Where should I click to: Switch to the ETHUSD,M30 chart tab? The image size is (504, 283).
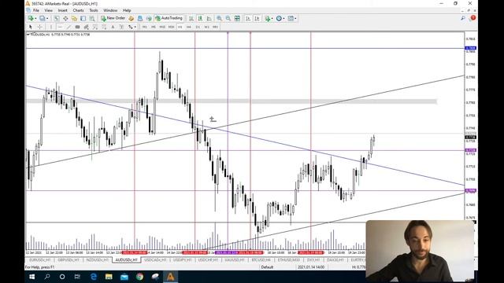click(289, 259)
